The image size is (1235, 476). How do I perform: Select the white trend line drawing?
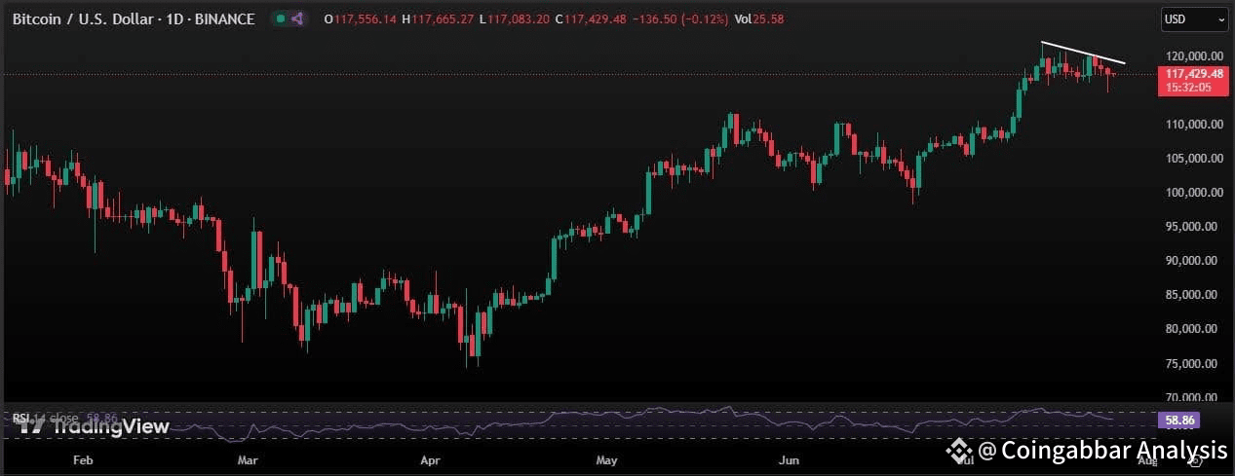pyautogui.click(x=1083, y=54)
